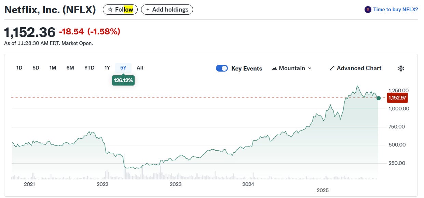The height and width of the screenshot is (198, 424).
Task: Click the 2022 x-axis label
Action: point(102,184)
